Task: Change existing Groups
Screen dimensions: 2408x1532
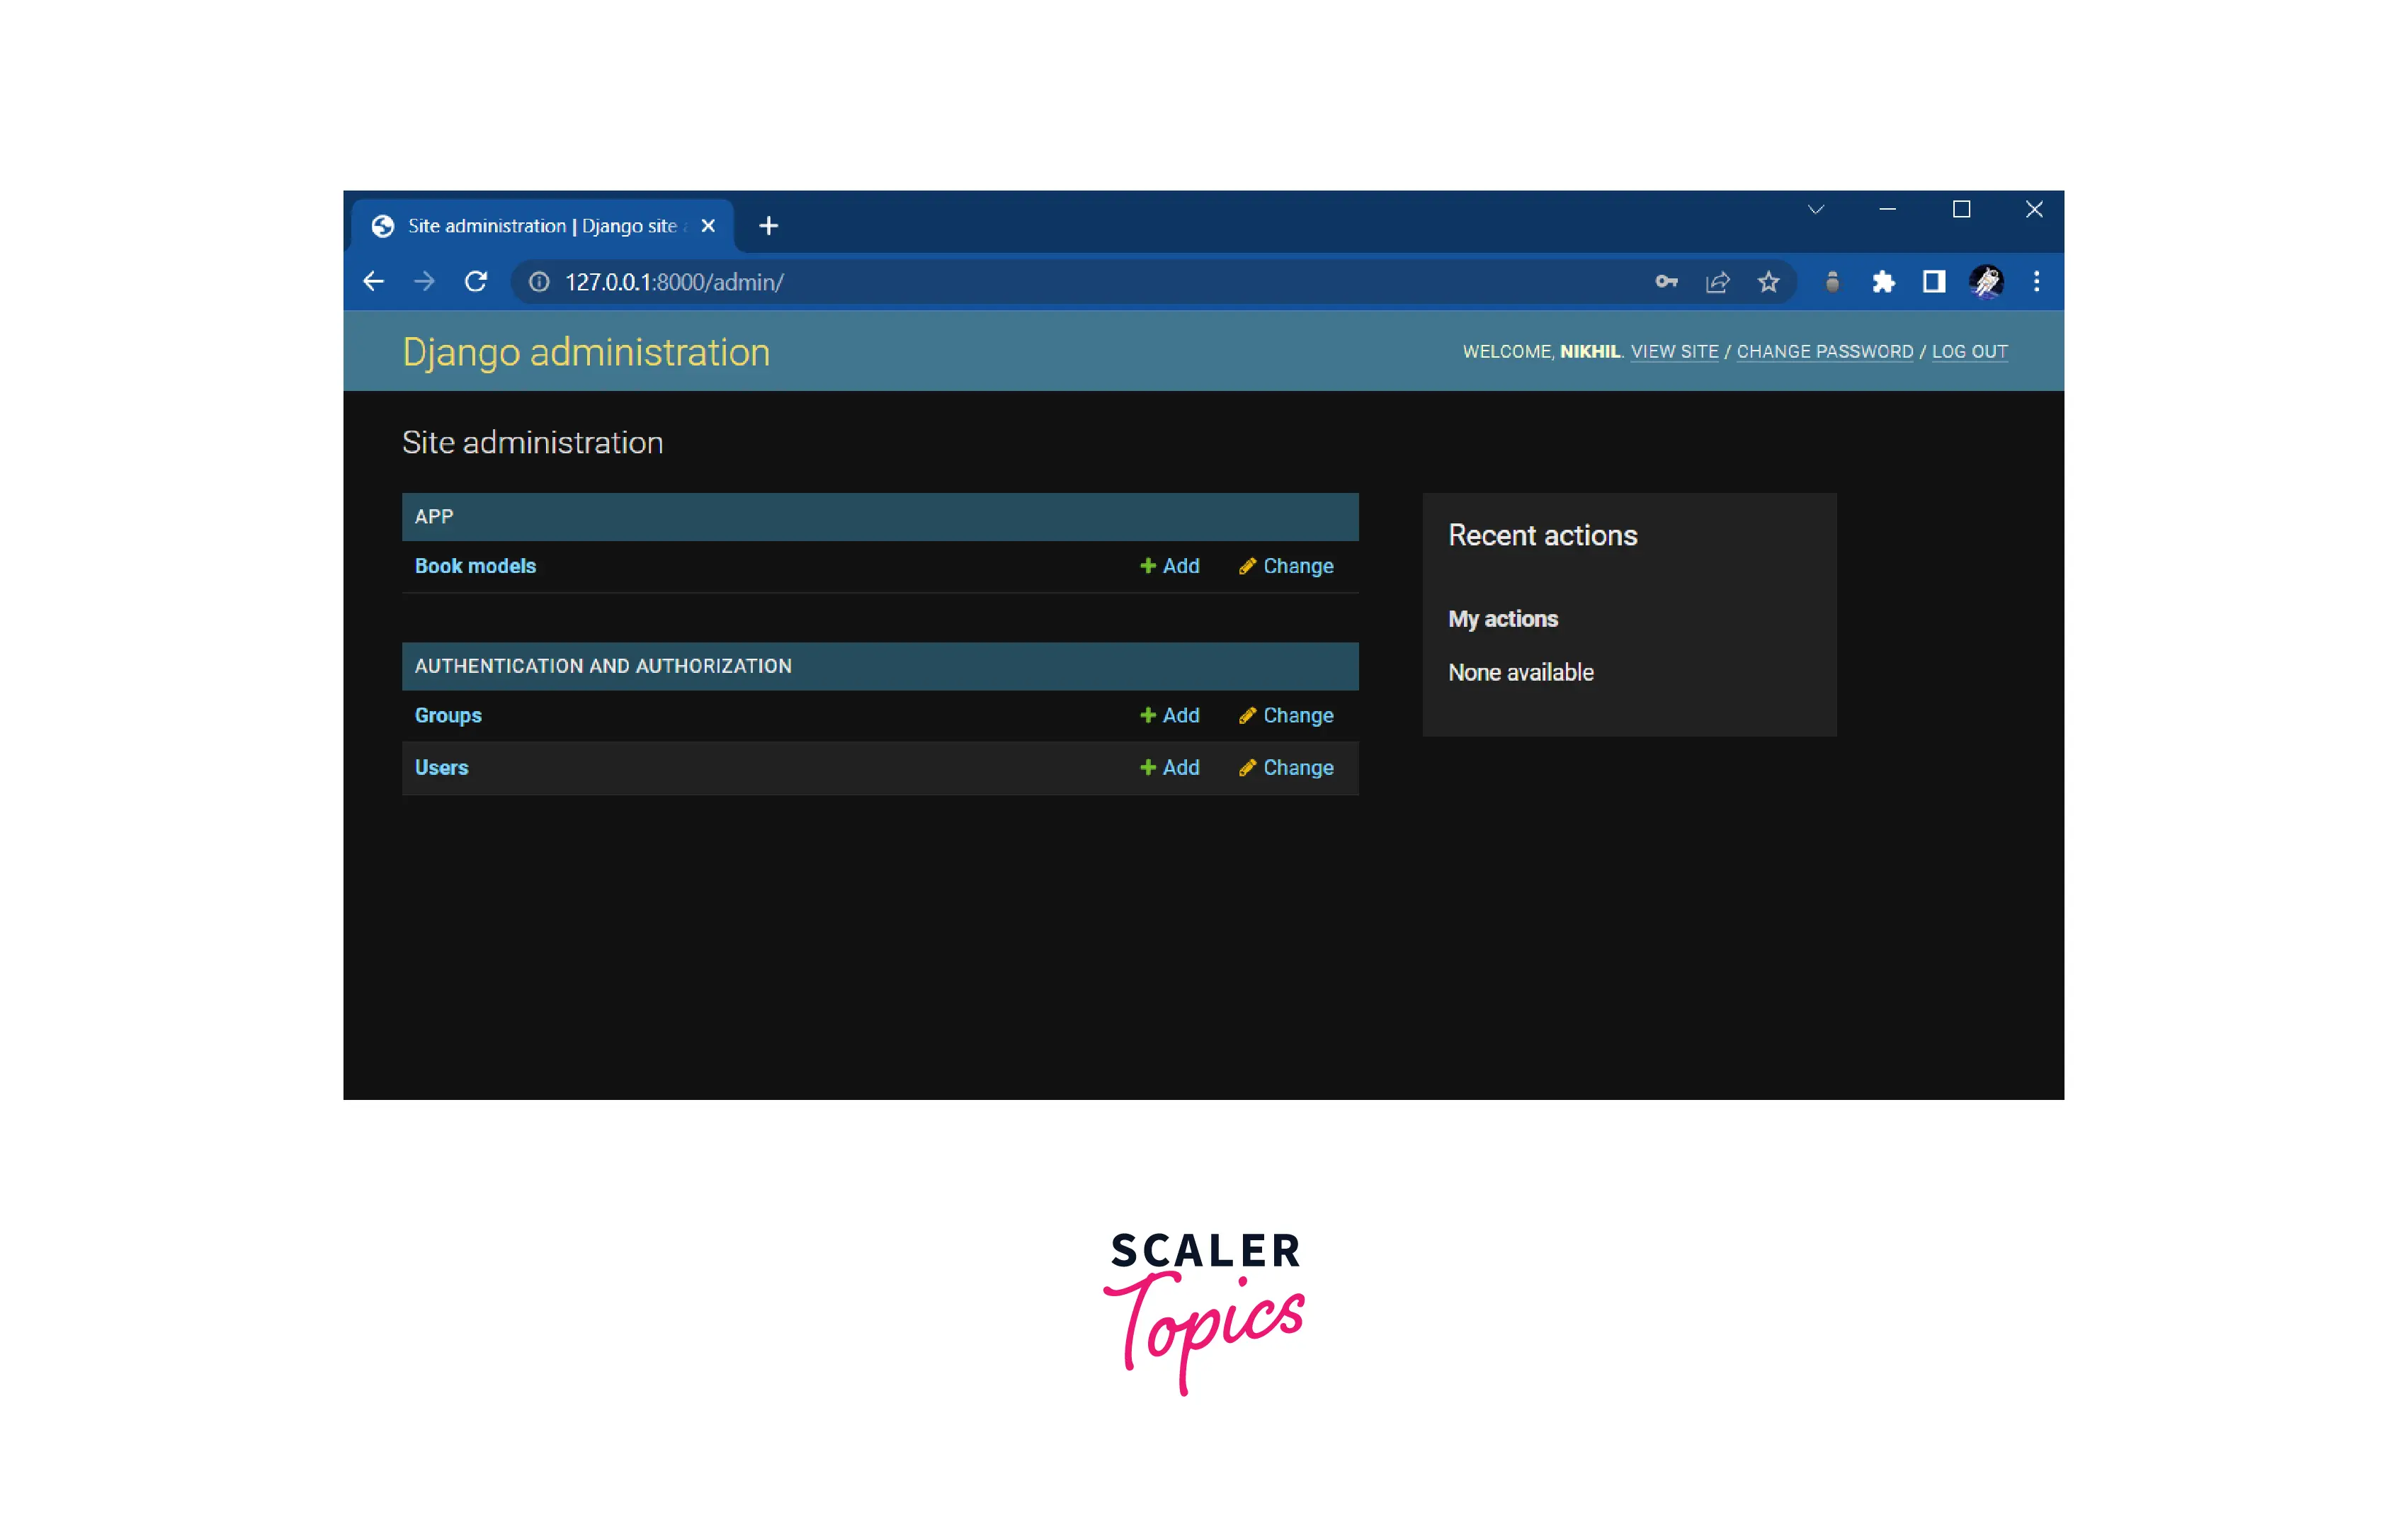Action: [x=1285, y=716]
